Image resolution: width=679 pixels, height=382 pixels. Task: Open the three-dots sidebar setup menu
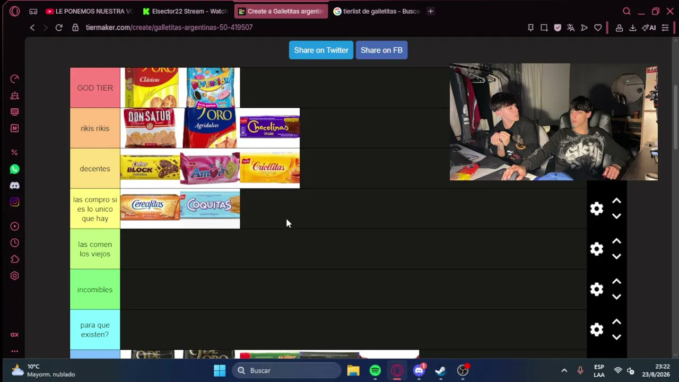click(14, 351)
